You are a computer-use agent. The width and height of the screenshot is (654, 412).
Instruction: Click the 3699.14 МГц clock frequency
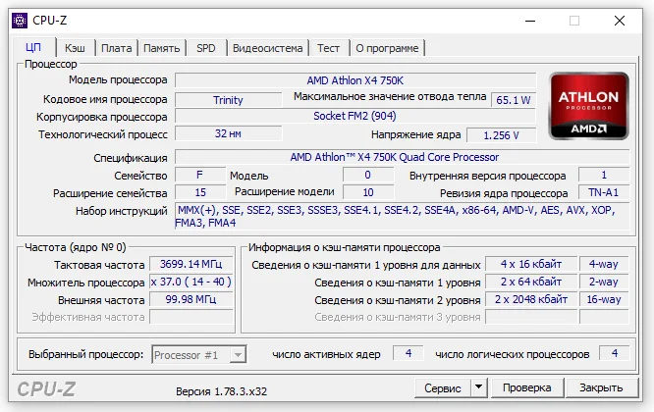(x=191, y=264)
